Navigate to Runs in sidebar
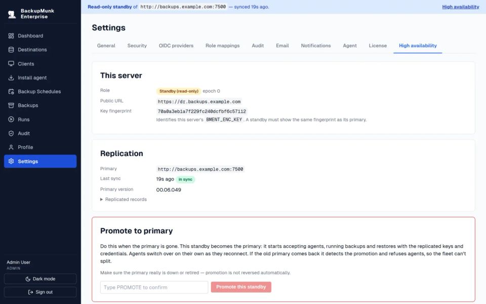Screen dimensions: 486x304 pos(40,120)
